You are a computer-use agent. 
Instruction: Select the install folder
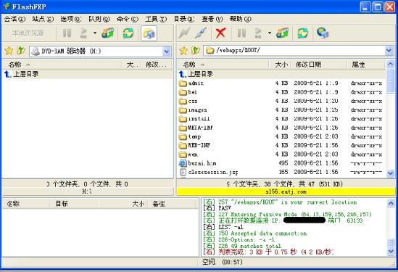point(281,119)
